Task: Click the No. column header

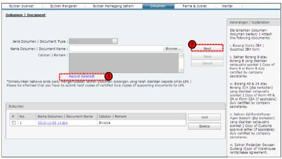Action: [x=27, y=117]
